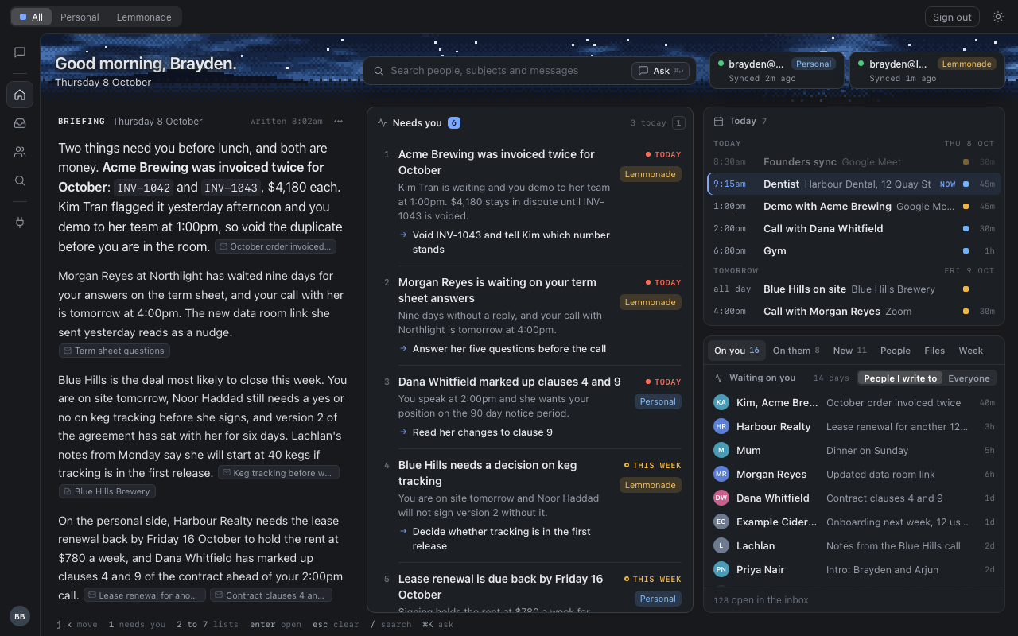The height and width of the screenshot is (636, 1018).
Task: Click the Ask button in the search bar
Action: tap(660, 71)
